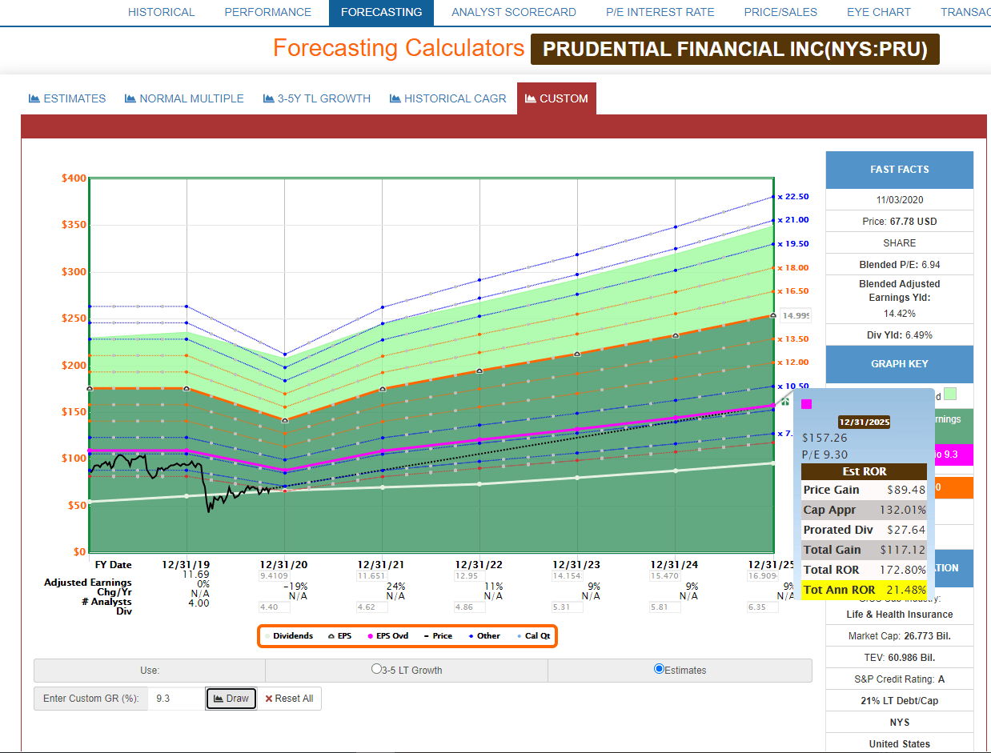Click the 12/31/22 earnings field 12.95
Screen dimensions: 991x753
tap(468, 575)
